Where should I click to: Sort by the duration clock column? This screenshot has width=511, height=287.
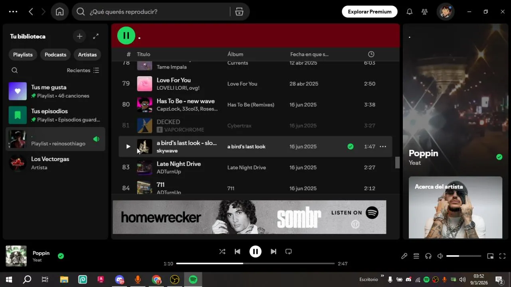(371, 54)
